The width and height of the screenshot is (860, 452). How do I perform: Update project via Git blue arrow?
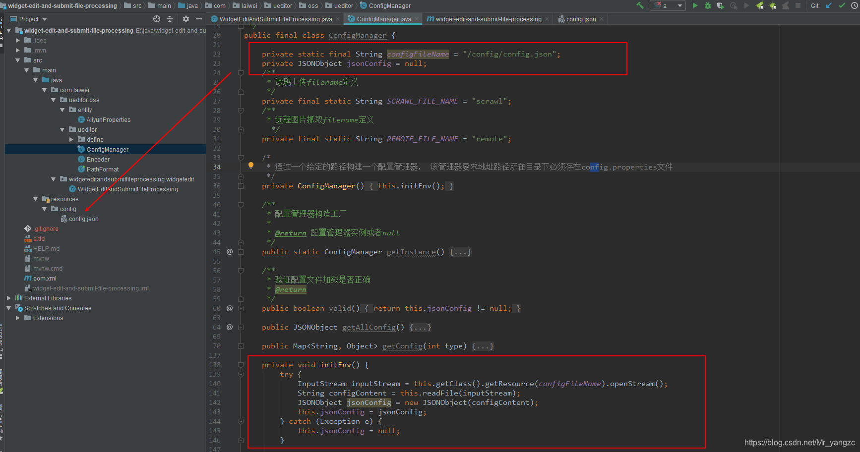click(829, 5)
